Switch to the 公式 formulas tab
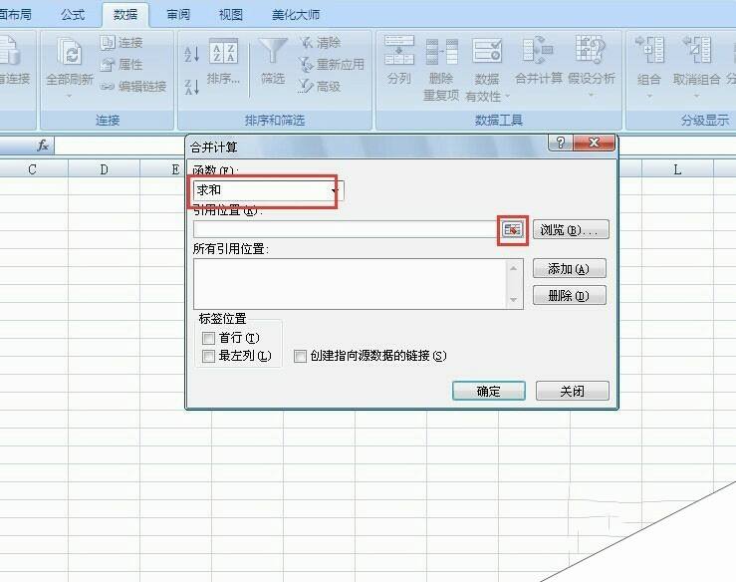 [x=73, y=15]
